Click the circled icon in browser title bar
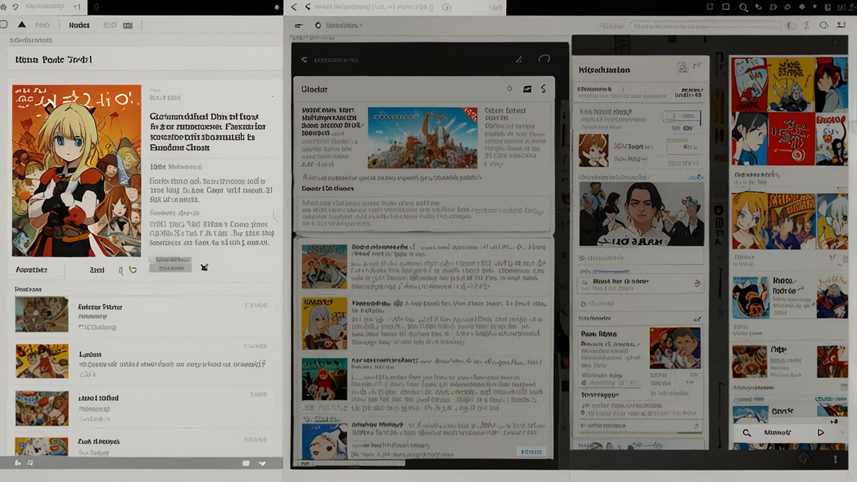The height and width of the screenshot is (482, 857). [447, 8]
